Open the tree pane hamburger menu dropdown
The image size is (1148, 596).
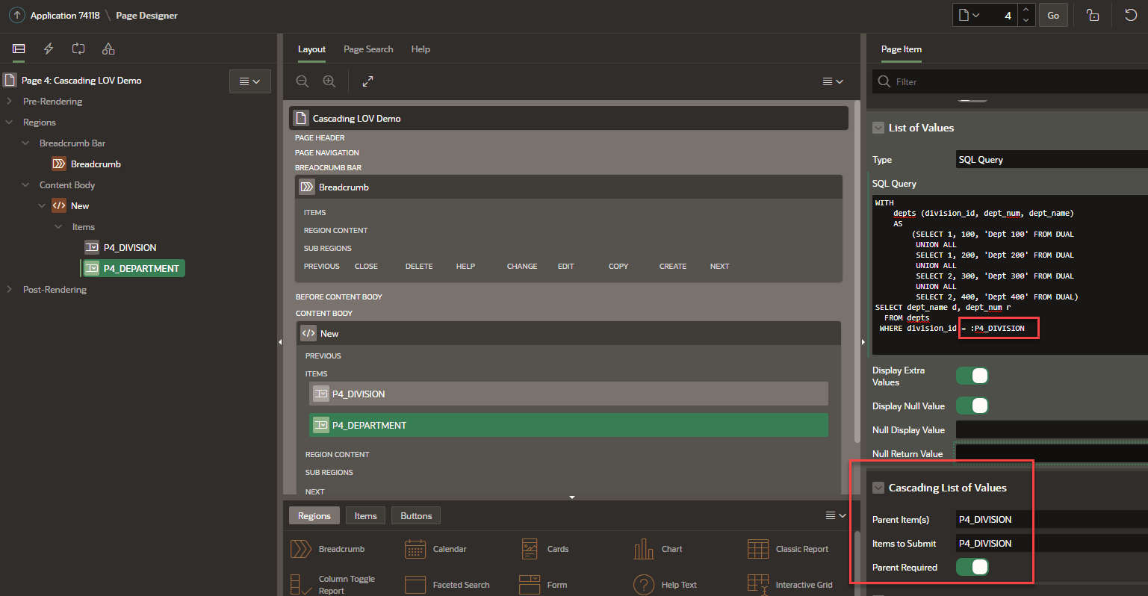(249, 81)
